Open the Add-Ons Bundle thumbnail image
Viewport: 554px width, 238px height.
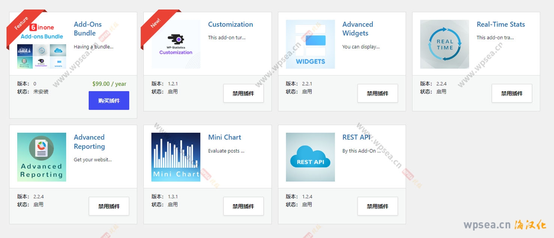[x=42, y=44]
